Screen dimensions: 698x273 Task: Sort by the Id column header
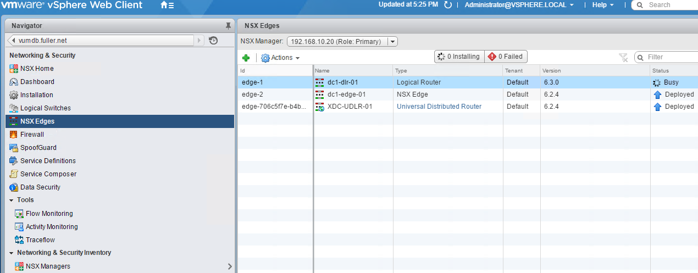(275, 71)
